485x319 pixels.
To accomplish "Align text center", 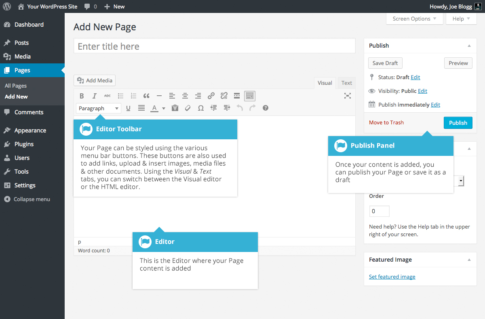I will pyautogui.click(x=185, y=96).
